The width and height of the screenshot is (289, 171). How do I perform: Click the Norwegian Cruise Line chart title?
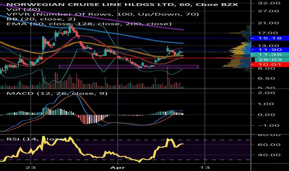122,5
